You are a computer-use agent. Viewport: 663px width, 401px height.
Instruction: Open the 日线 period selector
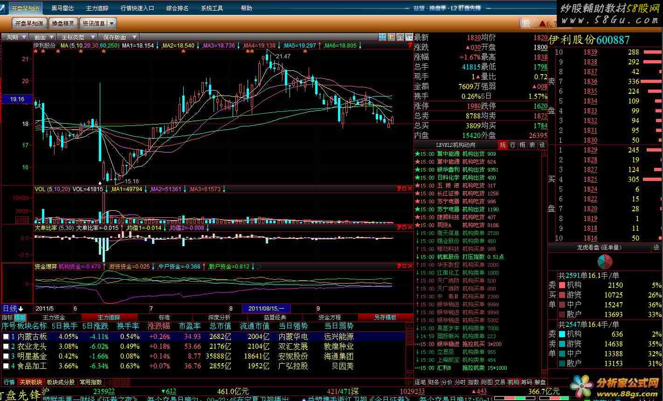[9, 309]
